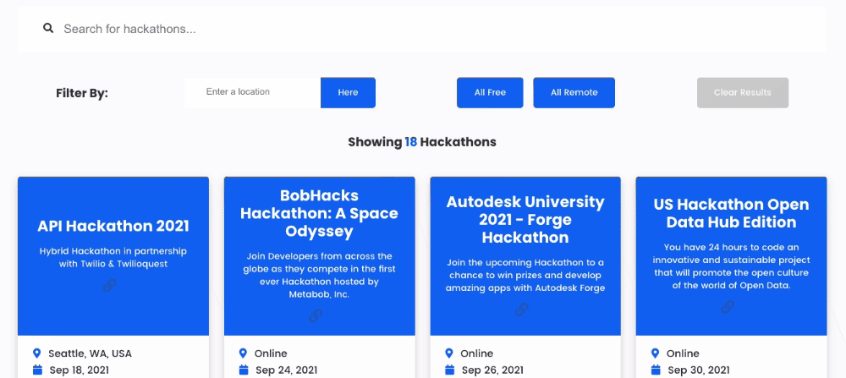Click calendar icon next to Sep 18, 2021
Viewport: 846px width, 378px height.
pos(37,370)
